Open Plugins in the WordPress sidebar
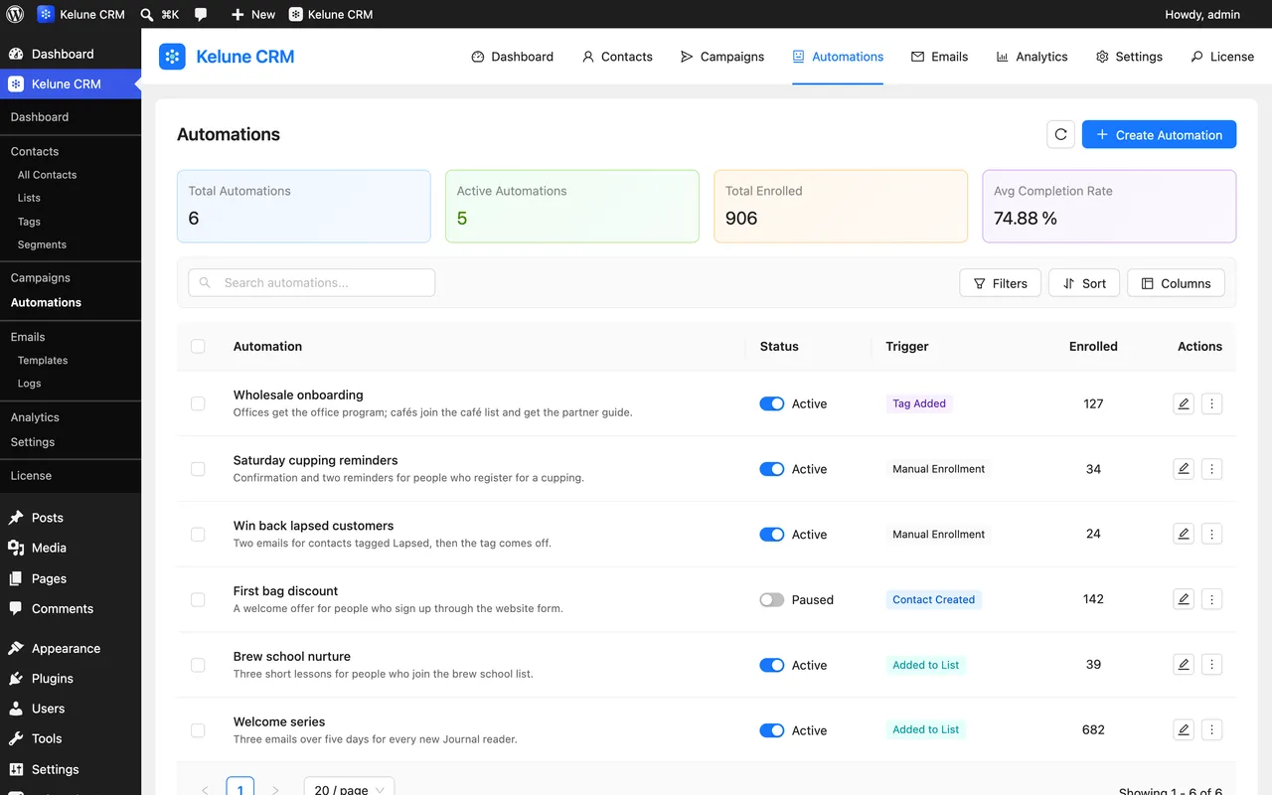The image size is (1272, 795). click(x=71, y=679)
